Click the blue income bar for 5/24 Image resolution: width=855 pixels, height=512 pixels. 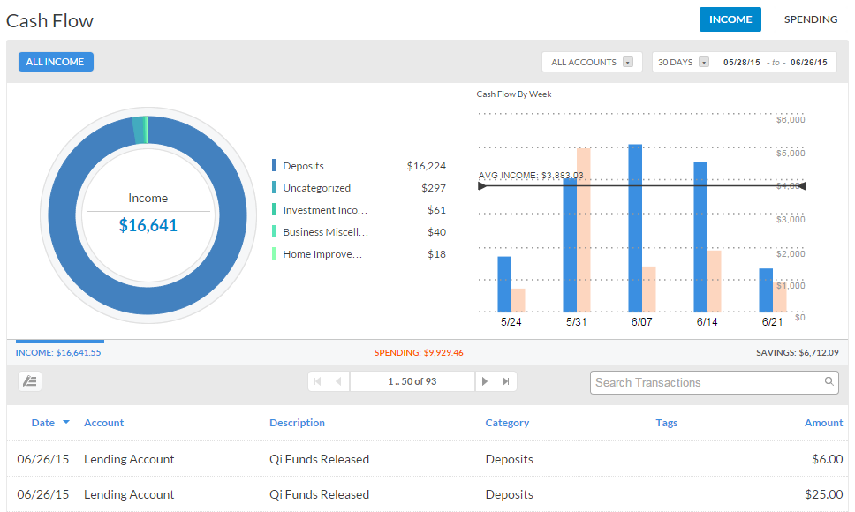click(504, 284)
